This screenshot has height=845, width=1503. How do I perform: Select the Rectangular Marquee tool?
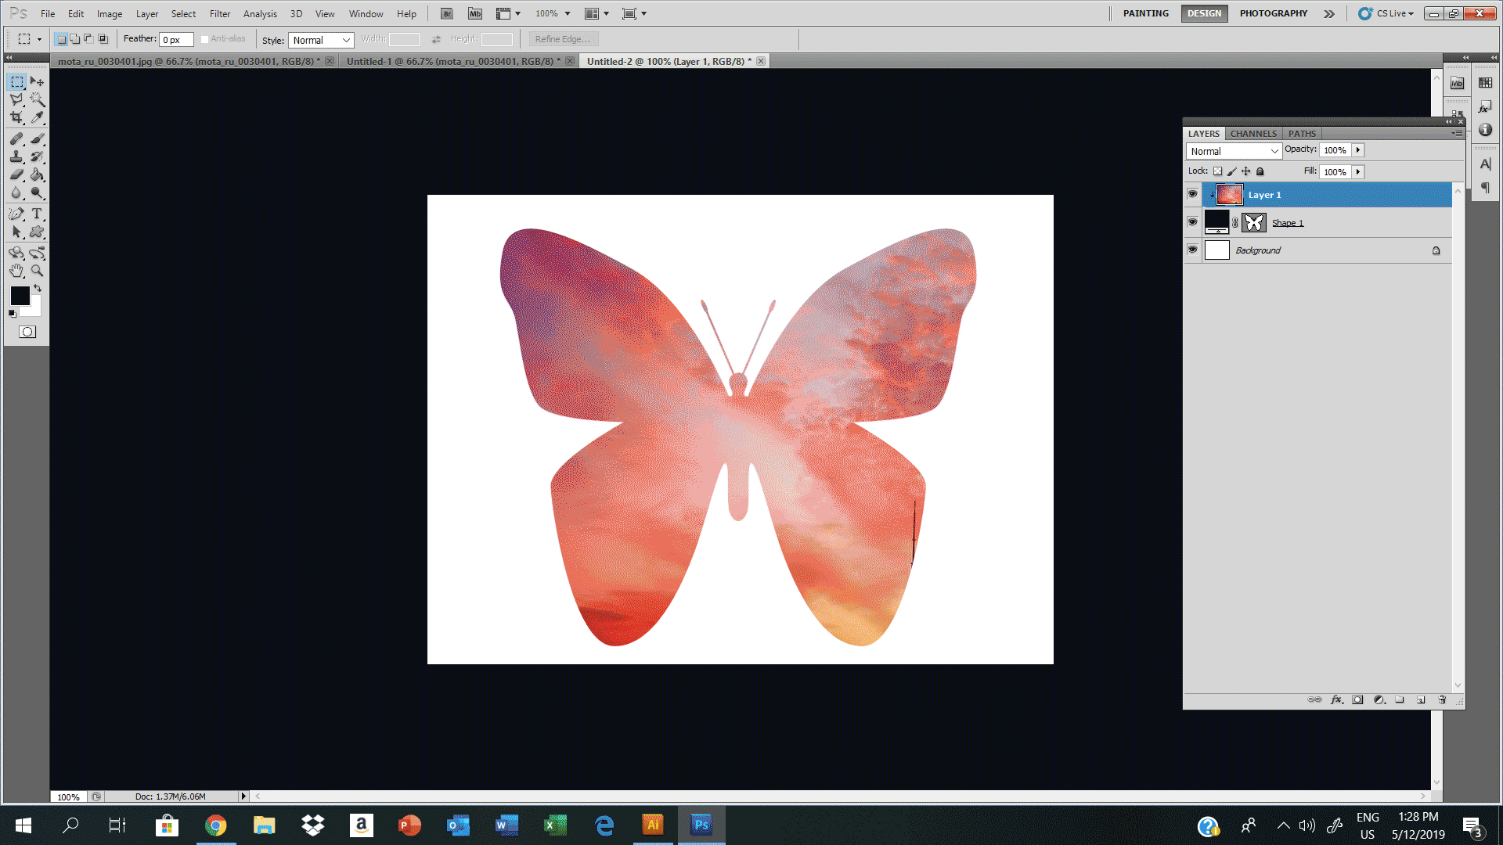pos(16,81)
